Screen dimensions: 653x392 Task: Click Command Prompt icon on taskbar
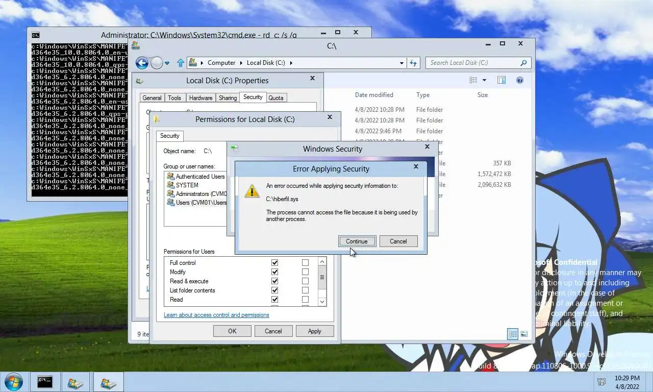tap(45, 382)
